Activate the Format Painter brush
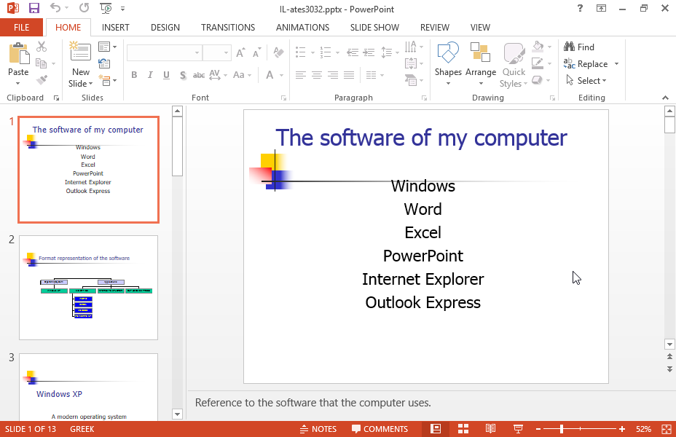This screenshot has width=676, height=437. [42, 79]
